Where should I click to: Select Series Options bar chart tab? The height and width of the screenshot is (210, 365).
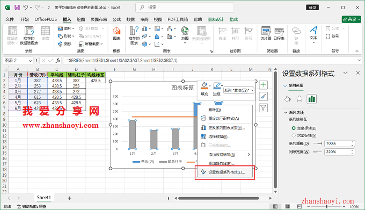(311, 99)
